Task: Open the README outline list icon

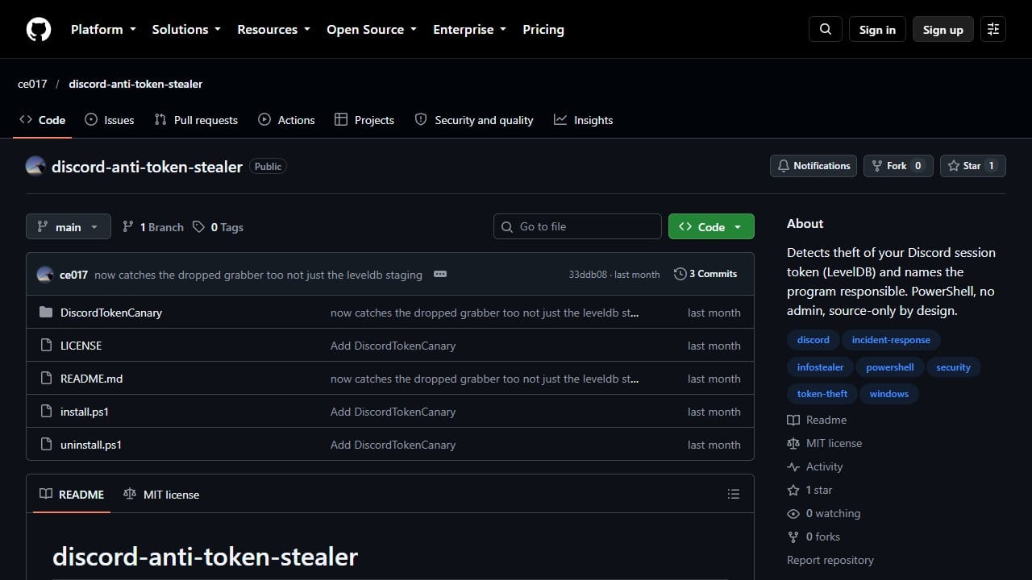Action: [x=734, y=494]
